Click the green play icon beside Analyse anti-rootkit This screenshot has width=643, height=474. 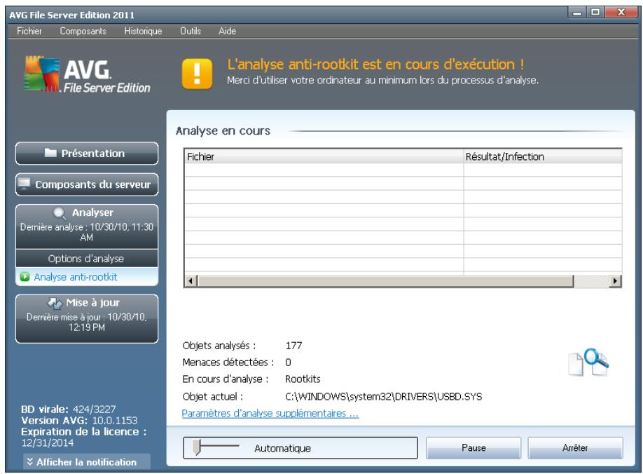point(25,276)
